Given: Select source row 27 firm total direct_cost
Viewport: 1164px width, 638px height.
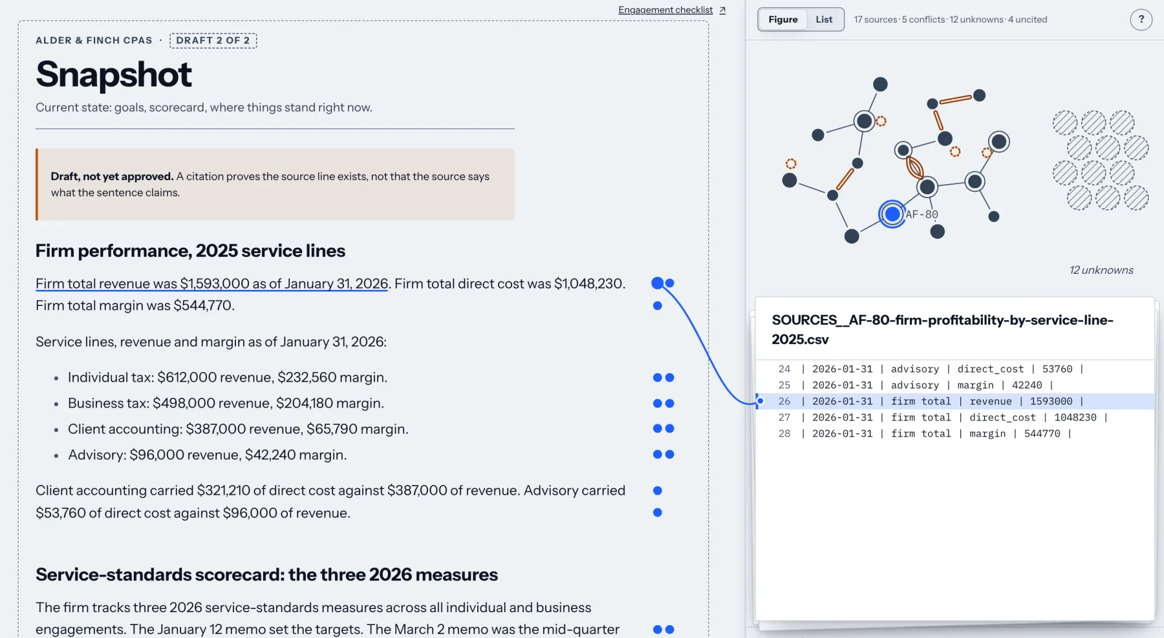Looking at the screenshot, I should pos(955,418).
